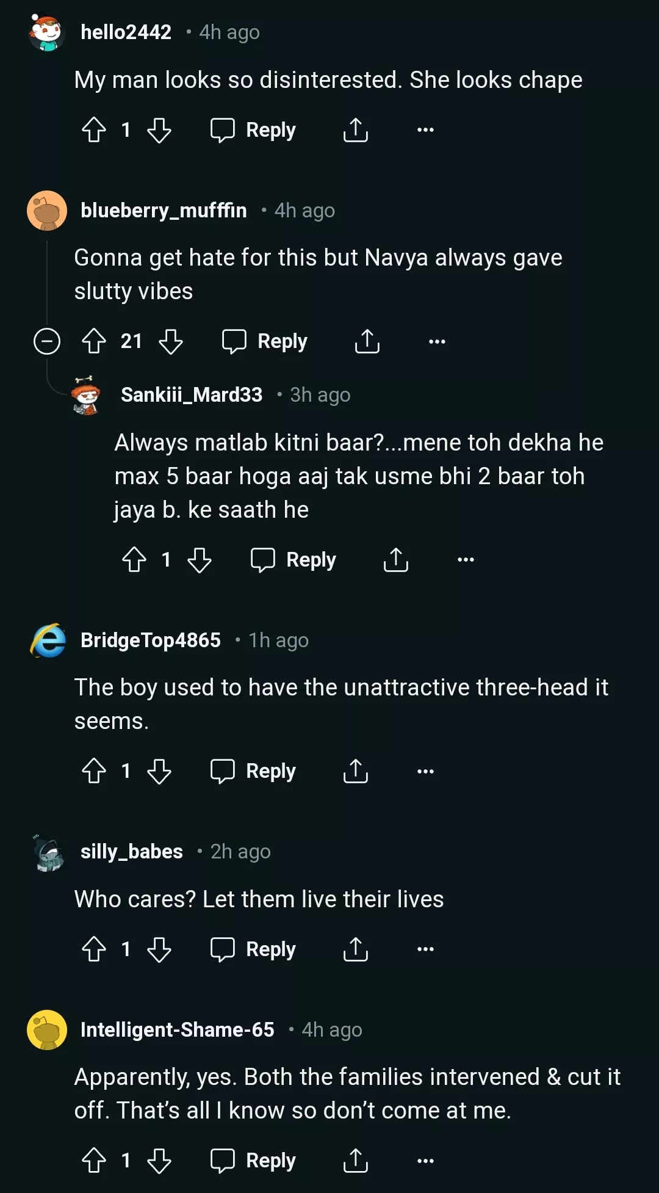This screenshot has height=1193, width=659.
Task: Open overflow menu on blueberry_mufffin's comment
Action: coord(437,341)
